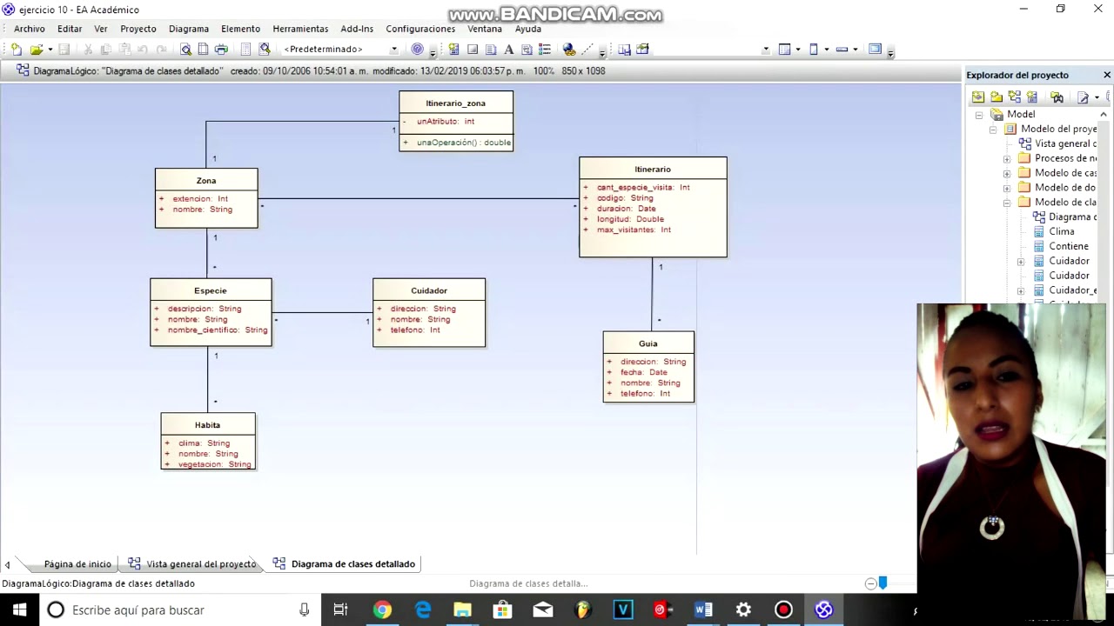Screen dimensions: 1114x626
Task: Open the Proyecto menu
Action: tap(138, 29)
